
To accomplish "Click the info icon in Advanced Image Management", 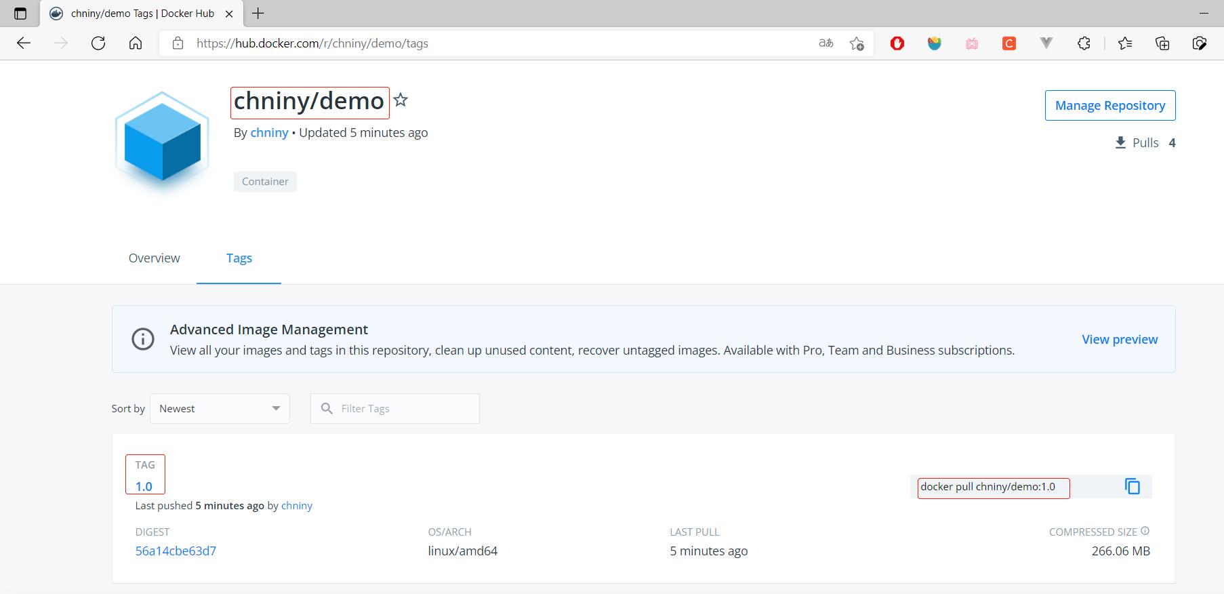I will (x=143, y=339).
